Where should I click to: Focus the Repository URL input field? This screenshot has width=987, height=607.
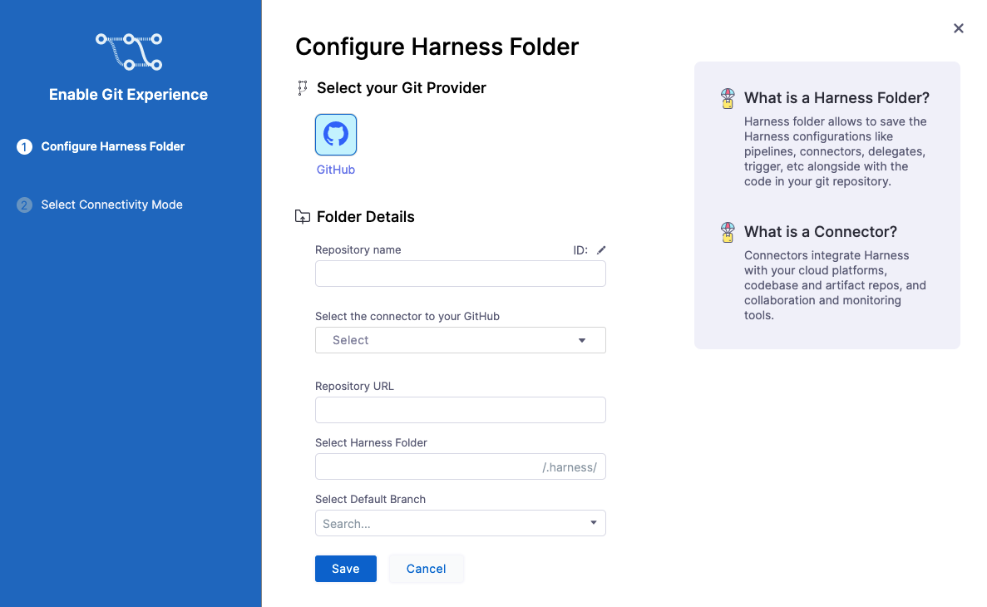coord(460,410)
